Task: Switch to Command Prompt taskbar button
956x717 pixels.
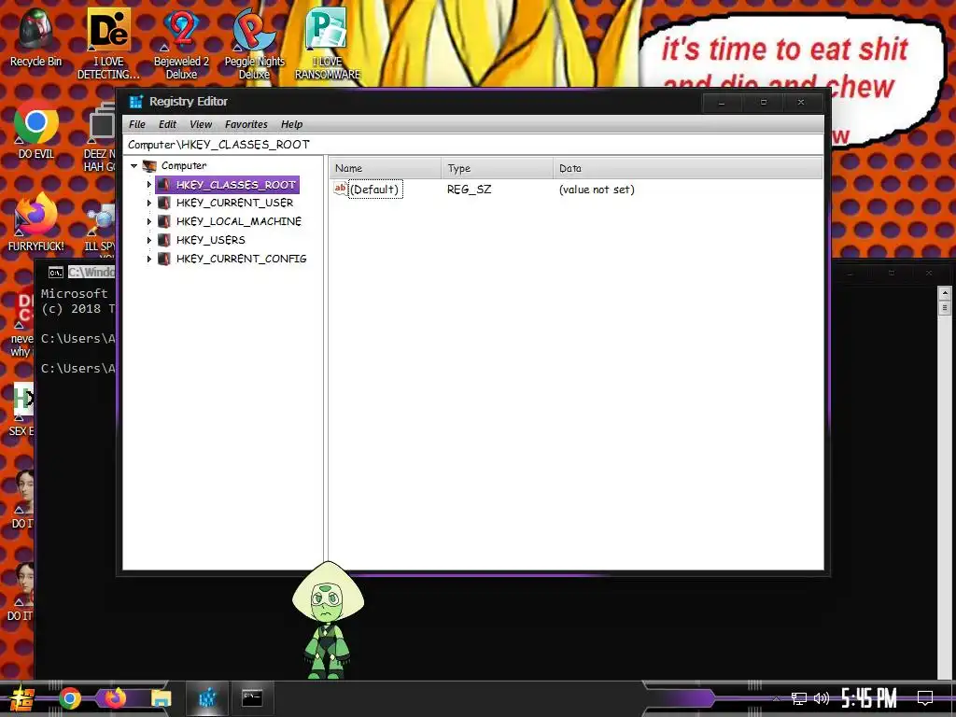Action: coord(252,698)
